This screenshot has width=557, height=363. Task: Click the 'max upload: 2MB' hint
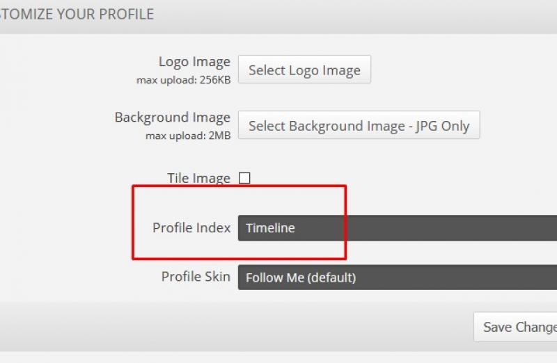[x=187, y=136]
